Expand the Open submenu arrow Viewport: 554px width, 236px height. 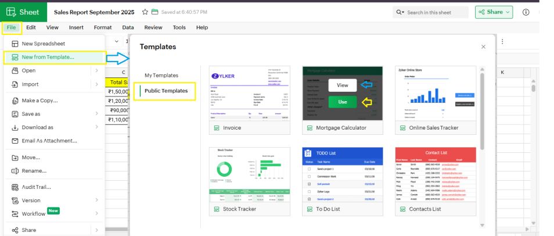tap(96, 70)
